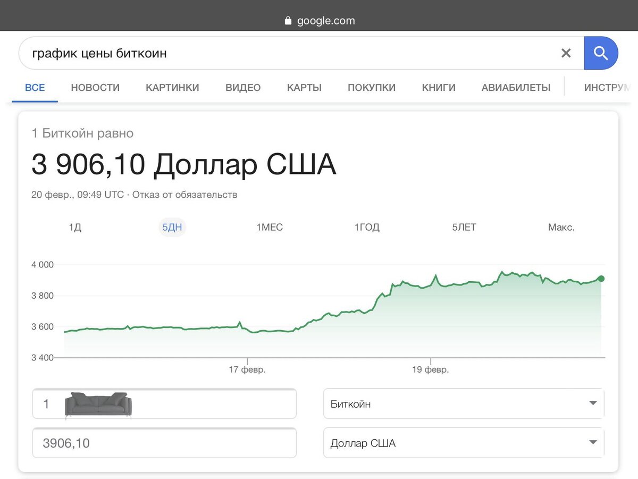Select the 1Д chart range
Viewport: 638px width, 479px height.
click(x=75, y=227)
